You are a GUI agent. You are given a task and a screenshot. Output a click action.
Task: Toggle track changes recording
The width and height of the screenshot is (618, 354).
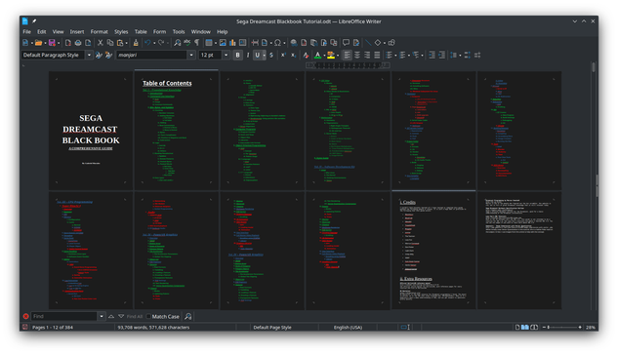click(356, 43)
